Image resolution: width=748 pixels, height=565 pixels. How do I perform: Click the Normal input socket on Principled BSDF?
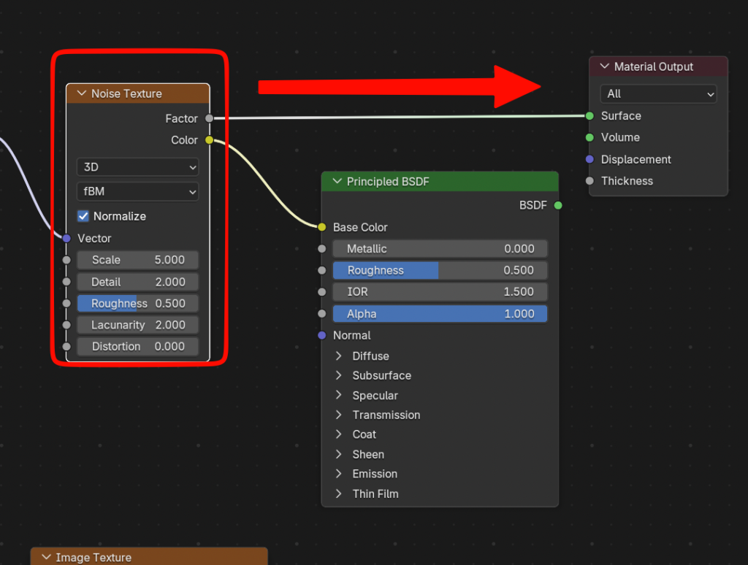[x=322, y=335]
